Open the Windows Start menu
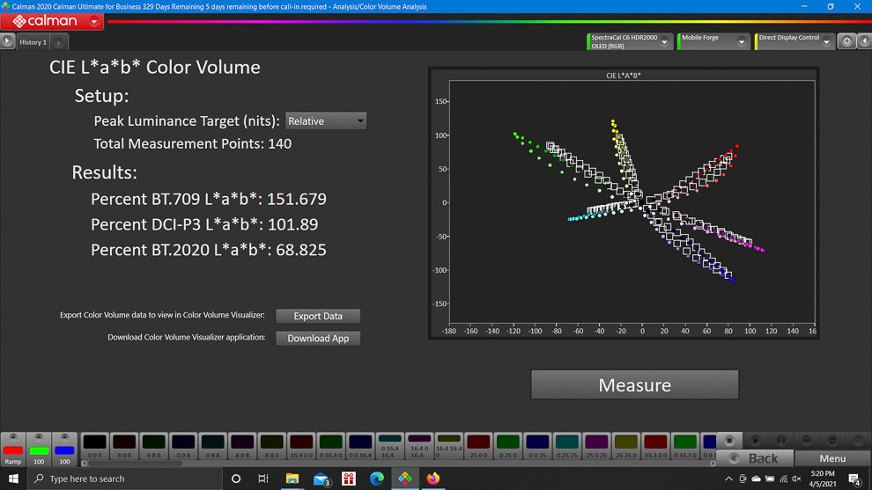This screenshot has height=490, width=872. (x=13, y=479)
